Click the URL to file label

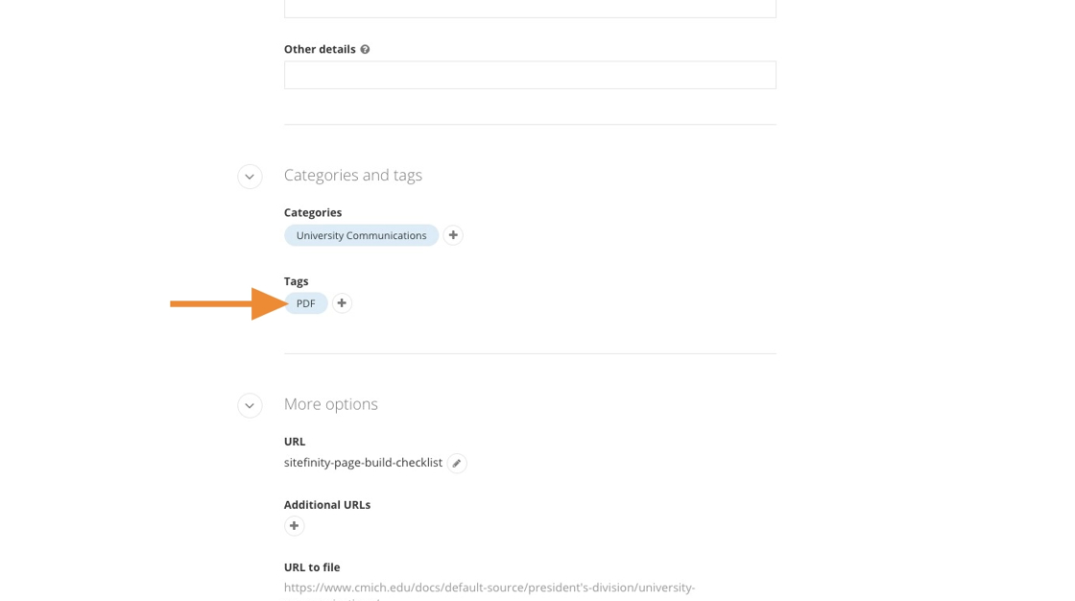312,567
